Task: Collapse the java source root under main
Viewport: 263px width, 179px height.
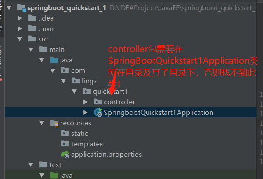Action: pyautogui.click(x=42, y=60)
